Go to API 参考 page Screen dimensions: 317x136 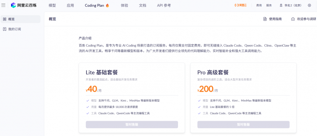164,5
